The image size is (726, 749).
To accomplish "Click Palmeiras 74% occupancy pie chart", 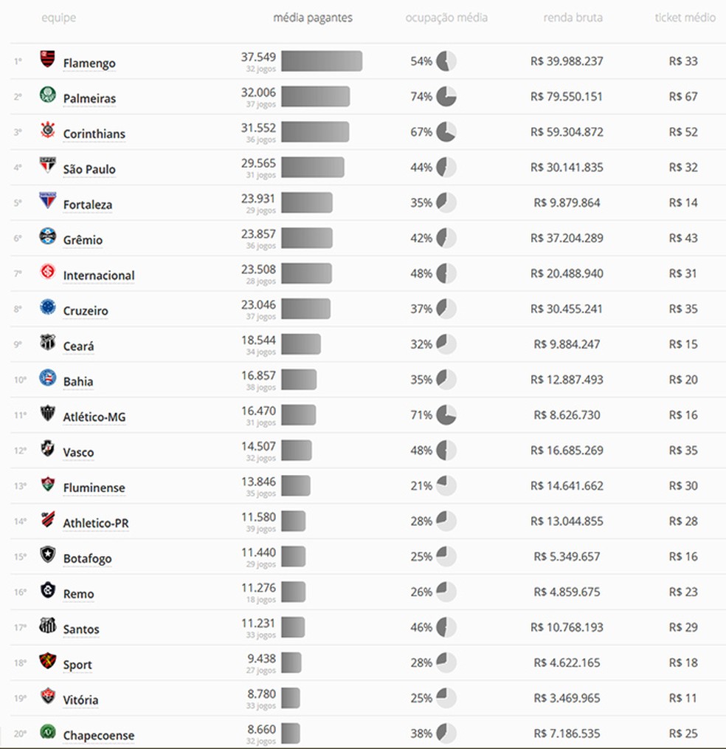I will [446, 97].
